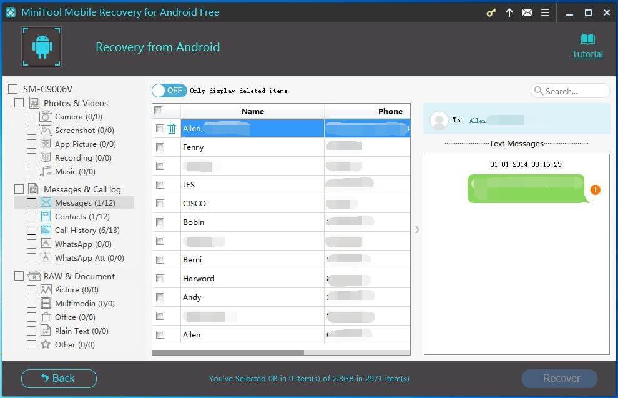The width and height of the screenshot is (618, 398).
Task: Tick the checkbox for Harword's row
Action: coord(160,279)
